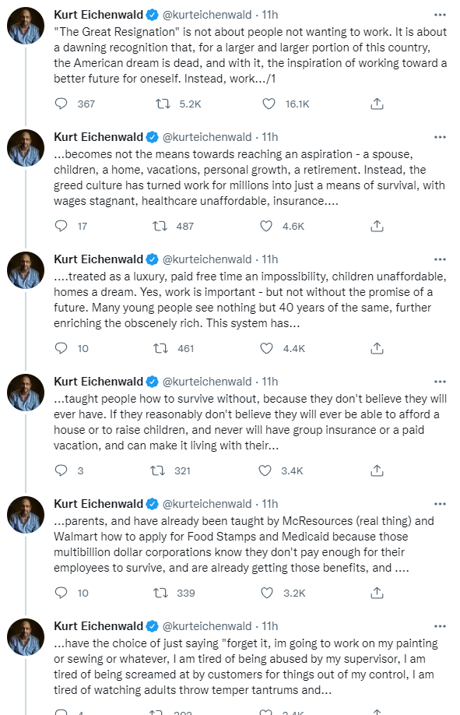Open @kurteichenwald handle on the third tweet
This screenshot has width=460, height=715.
tap(207, 259)
